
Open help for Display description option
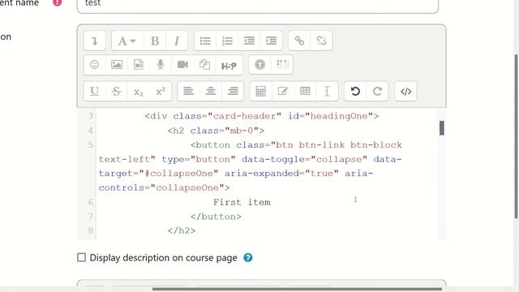click(248, 258)
